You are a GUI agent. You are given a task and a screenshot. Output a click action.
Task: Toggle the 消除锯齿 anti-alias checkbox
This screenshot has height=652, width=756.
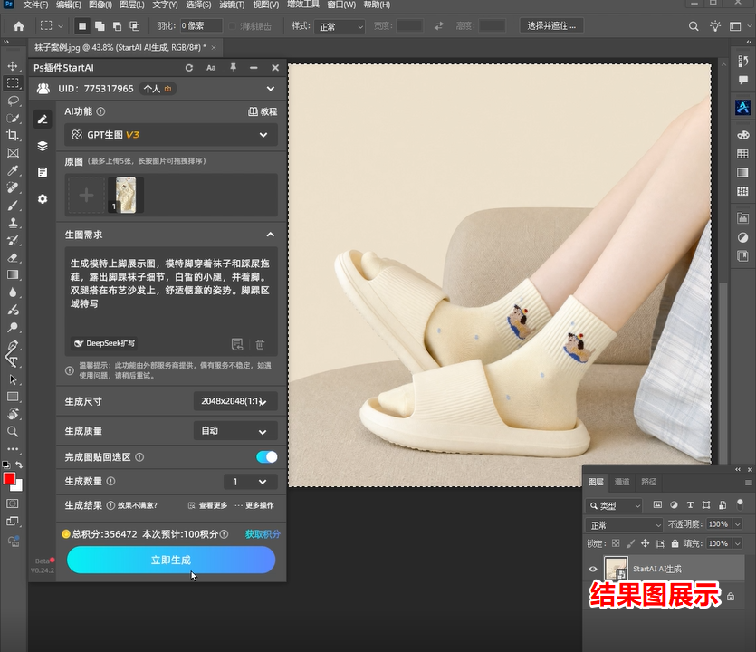233,26
